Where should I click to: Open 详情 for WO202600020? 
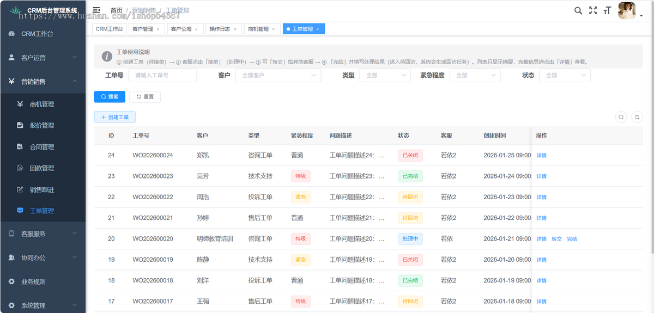(x=542, y=239)
